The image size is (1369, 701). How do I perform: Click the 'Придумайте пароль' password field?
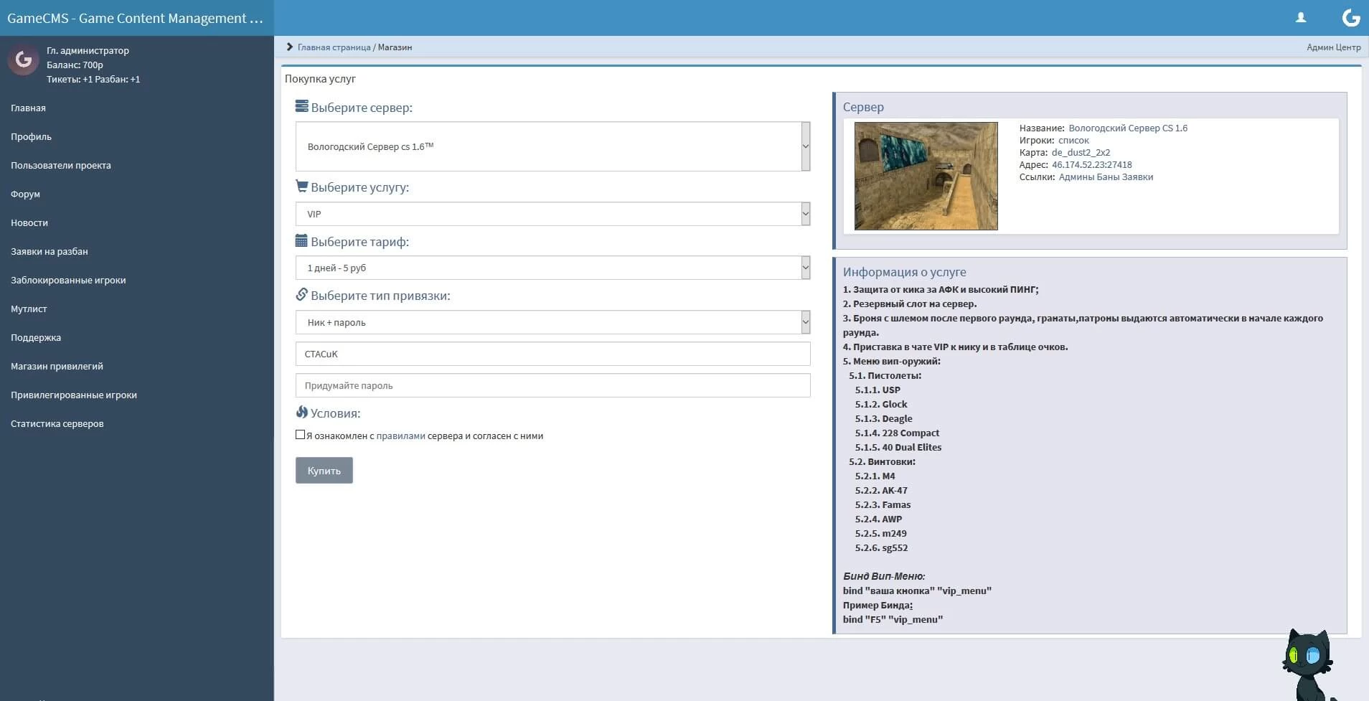[552, 385]
